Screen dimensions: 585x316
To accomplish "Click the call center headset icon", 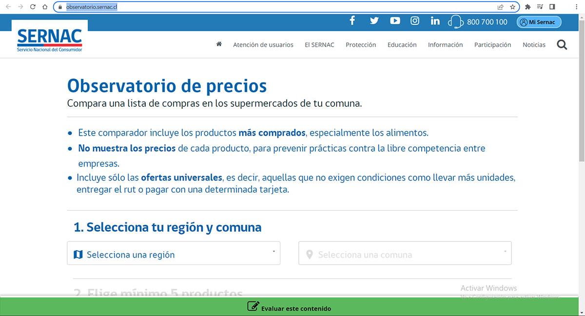I will click(455, 22).
